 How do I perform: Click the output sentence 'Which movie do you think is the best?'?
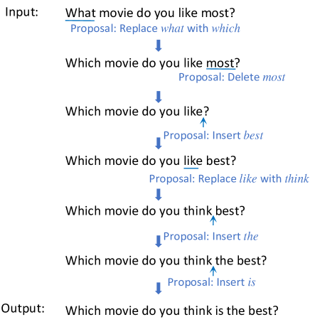coord(172,311)
